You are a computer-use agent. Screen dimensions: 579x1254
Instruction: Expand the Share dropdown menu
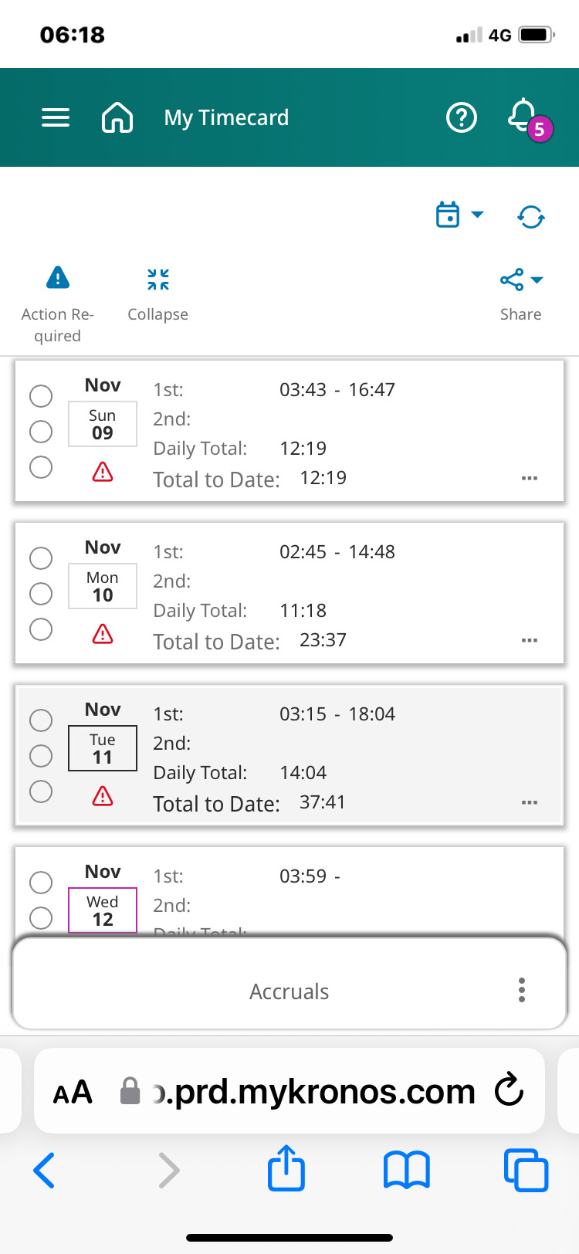(x=521, y=280)
